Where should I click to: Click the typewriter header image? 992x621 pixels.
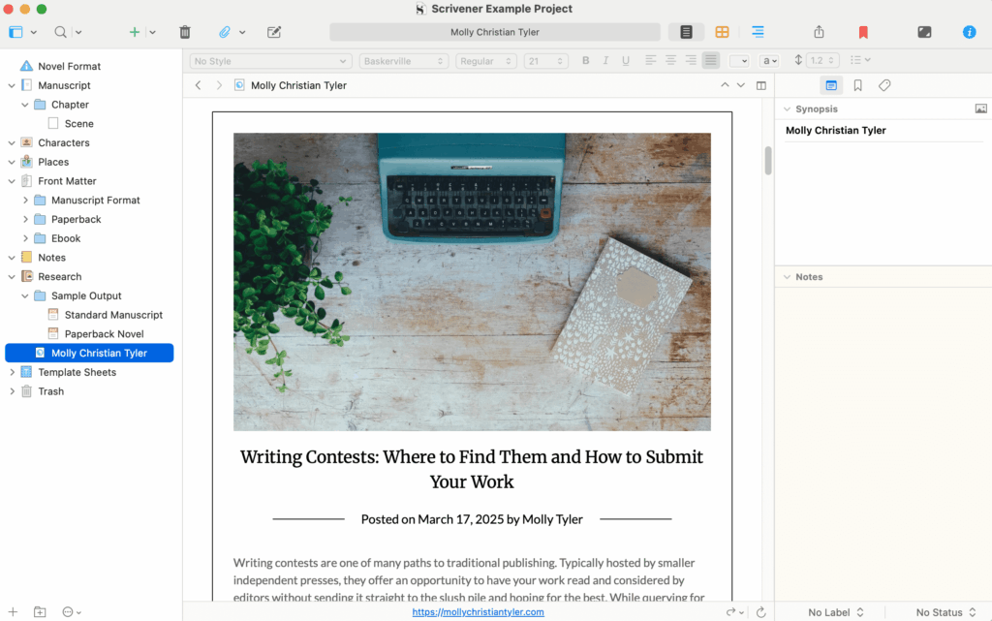click(472, 282)
